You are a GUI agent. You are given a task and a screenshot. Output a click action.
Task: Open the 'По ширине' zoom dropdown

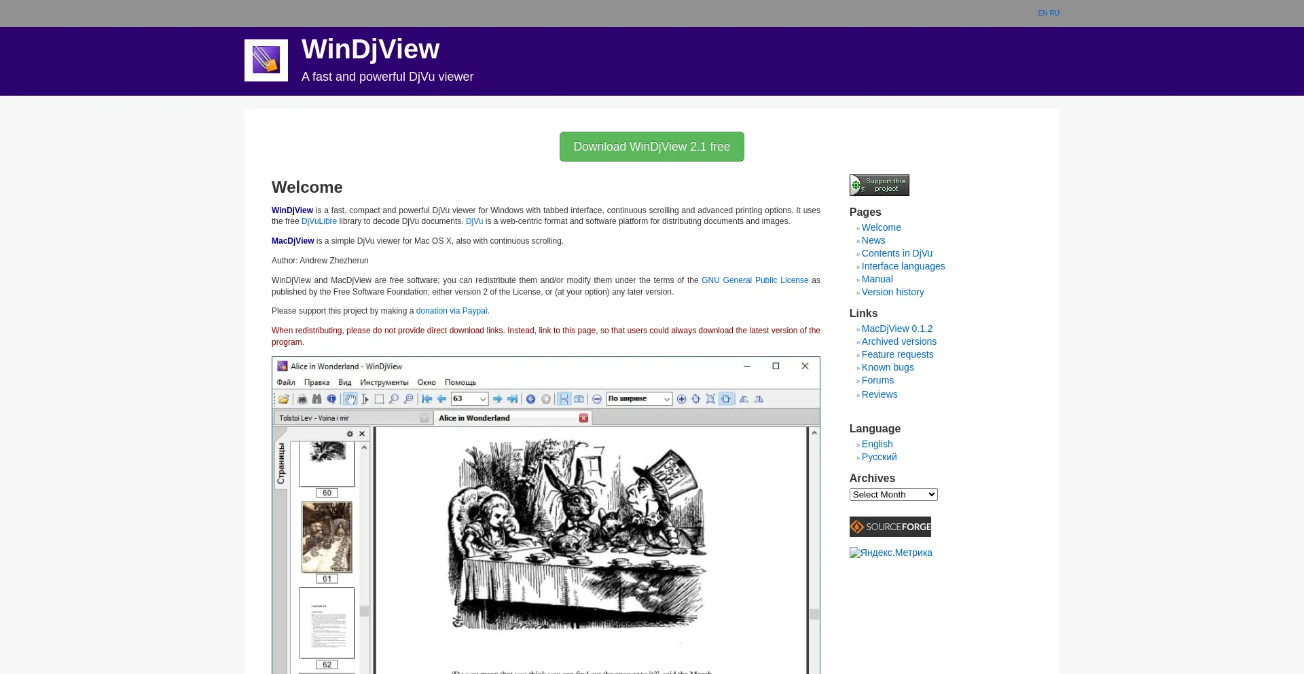tap(667, 399)
